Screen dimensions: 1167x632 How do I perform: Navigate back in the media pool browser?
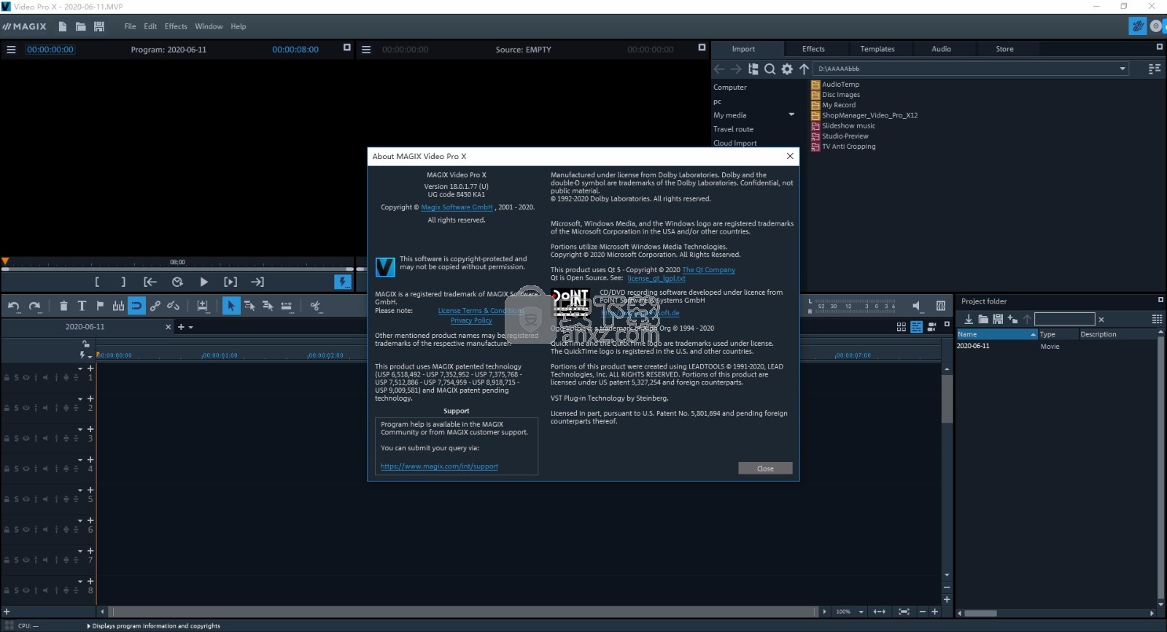(x=719, y=69)
